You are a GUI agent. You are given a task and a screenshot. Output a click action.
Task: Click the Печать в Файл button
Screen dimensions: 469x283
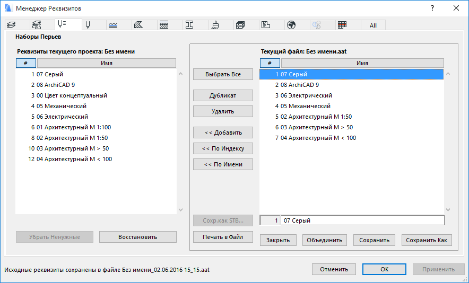pyautogui.click(x=223, y=237)
